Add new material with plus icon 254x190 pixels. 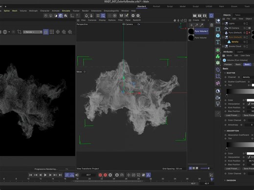(x=191, y=25)
